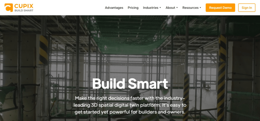Go to the Advantages page
The width and height of the screenshot is (260, 121).
114,8
